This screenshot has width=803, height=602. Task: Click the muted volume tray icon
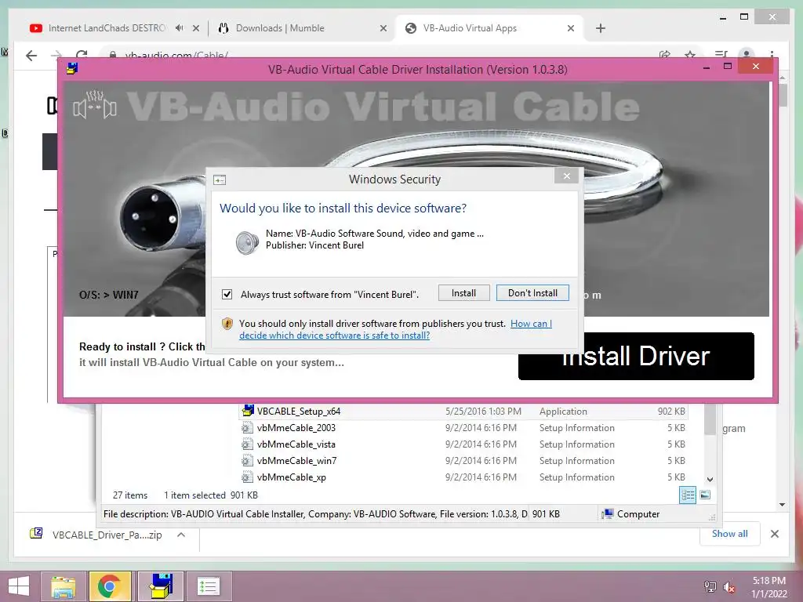tap(729, 587)
